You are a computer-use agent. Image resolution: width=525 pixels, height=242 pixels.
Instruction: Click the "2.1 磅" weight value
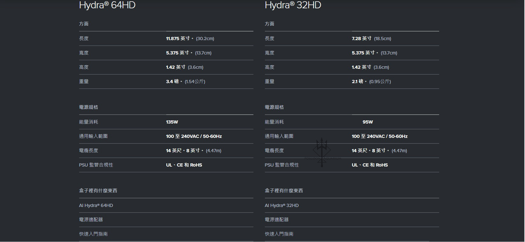point(359,82)
